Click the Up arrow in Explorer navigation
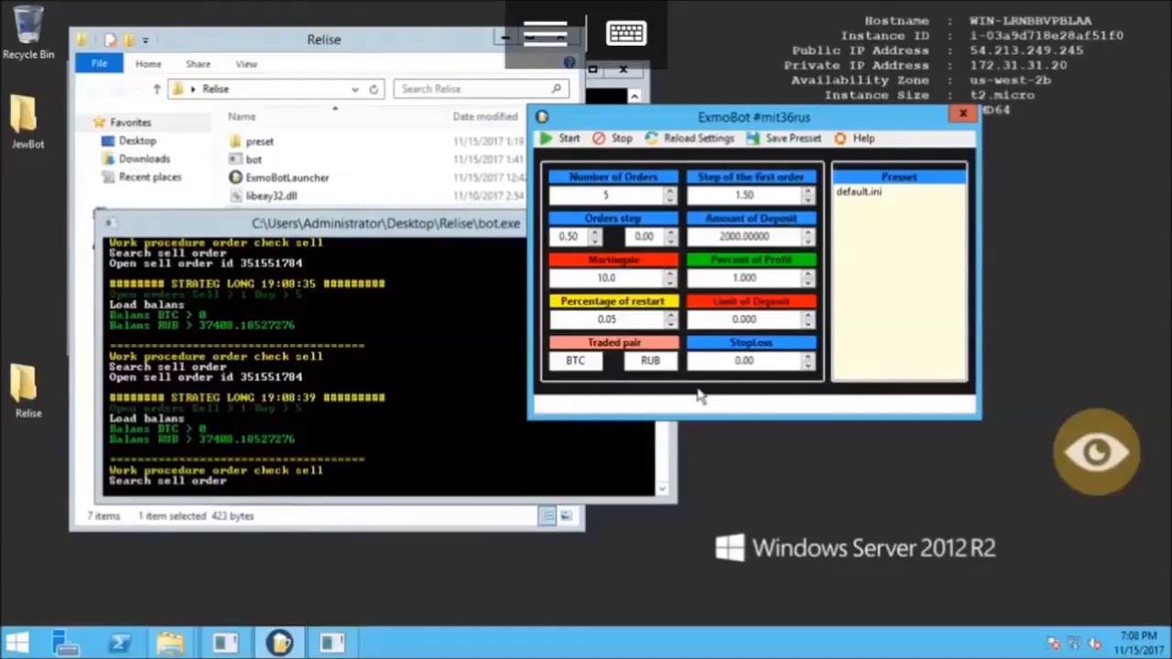The image size is (1172, 659). point(157,89)
